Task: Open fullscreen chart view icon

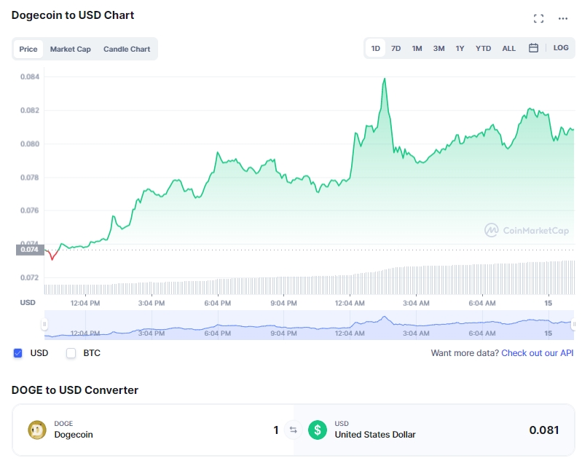Action: 538,18
